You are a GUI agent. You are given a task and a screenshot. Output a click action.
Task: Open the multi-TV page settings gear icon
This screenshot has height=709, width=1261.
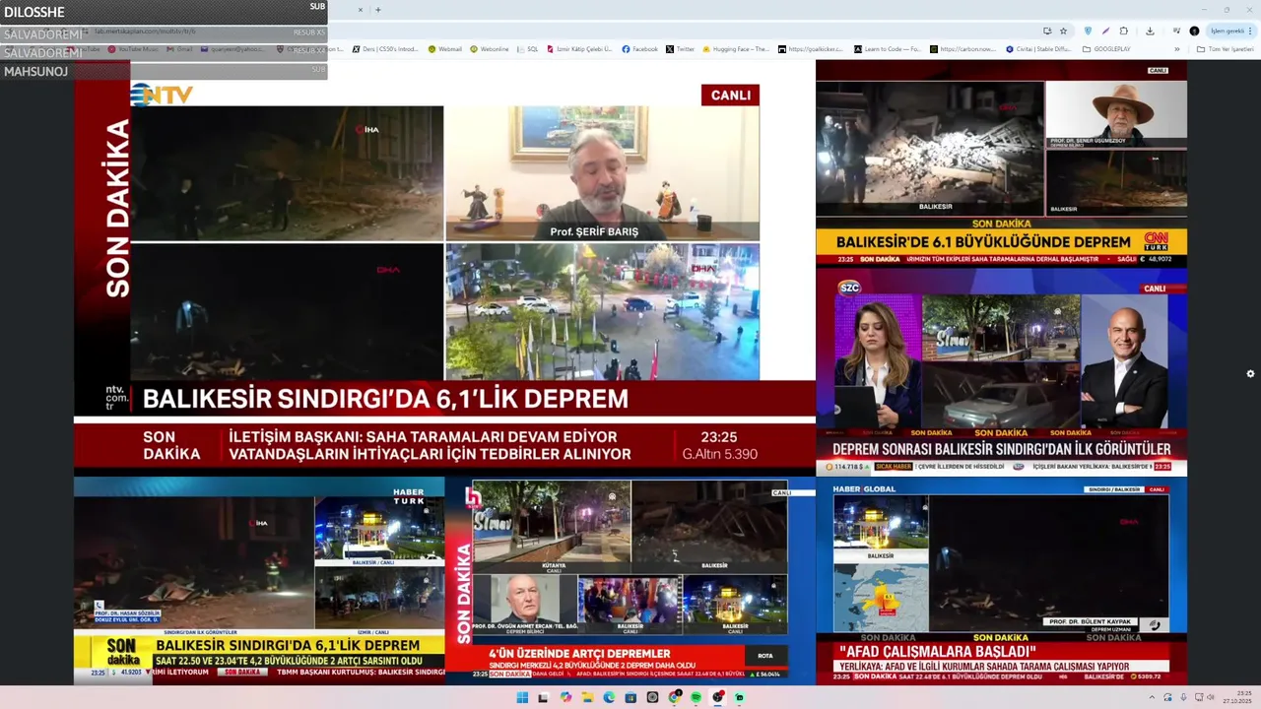[1250, 374]
